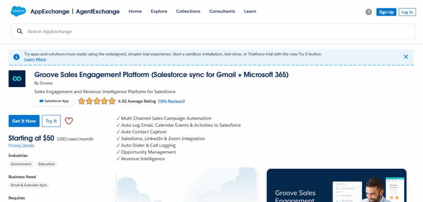
Task: Dismiss the trial experience banner
Action: [x=406, y=56]
